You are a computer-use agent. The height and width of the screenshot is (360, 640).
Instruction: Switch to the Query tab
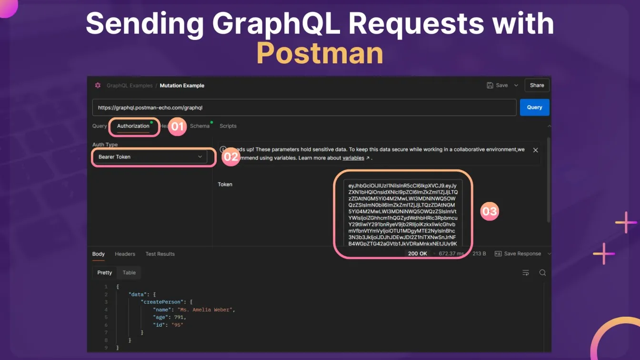pyautogui.click(x=100, y=126)
